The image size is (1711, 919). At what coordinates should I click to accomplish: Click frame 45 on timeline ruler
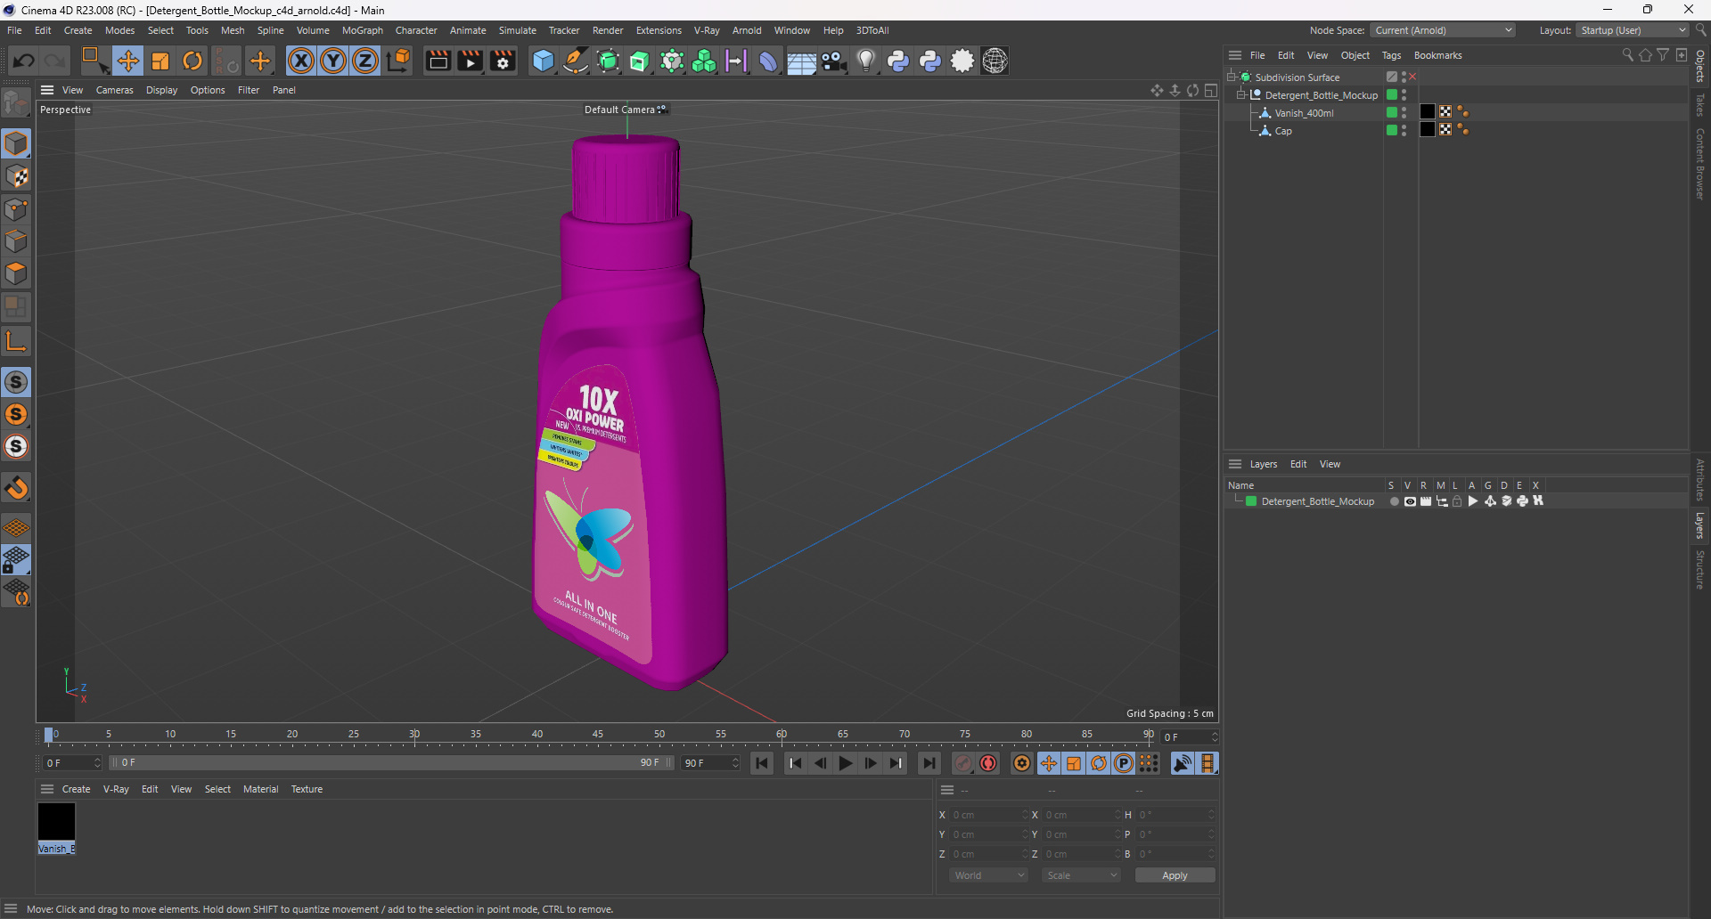click(x=598, y=736)
